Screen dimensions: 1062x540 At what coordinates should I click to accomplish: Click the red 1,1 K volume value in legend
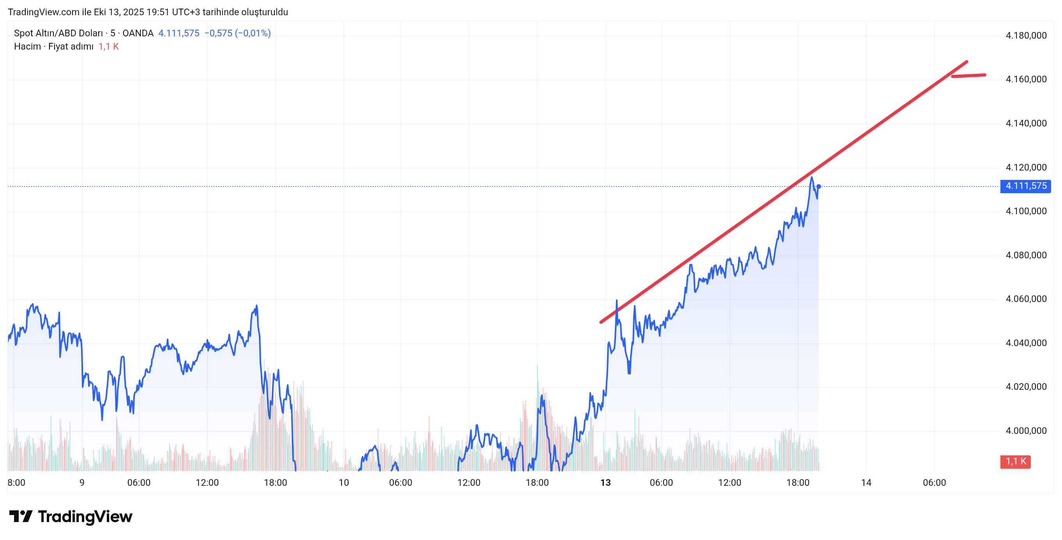click(x=108, y=46)
